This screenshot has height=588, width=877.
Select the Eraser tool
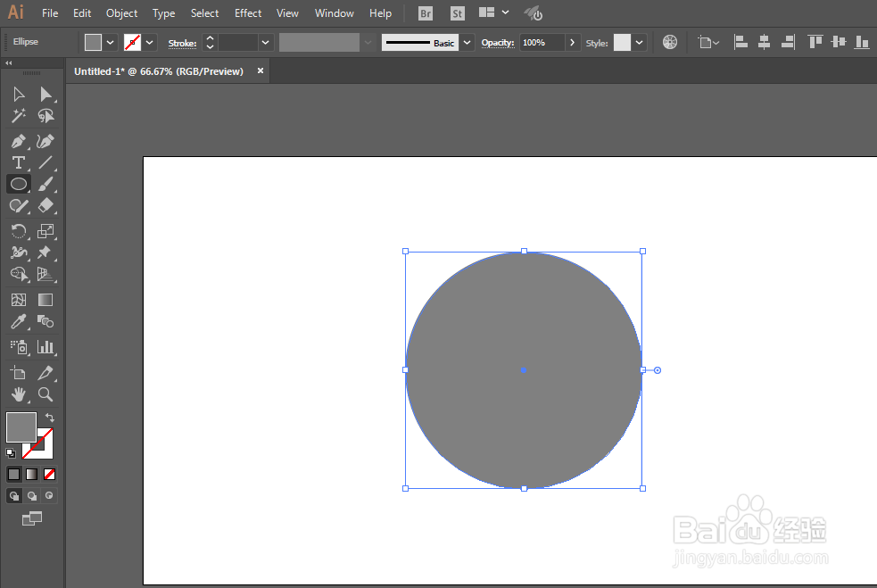[46, 205]
